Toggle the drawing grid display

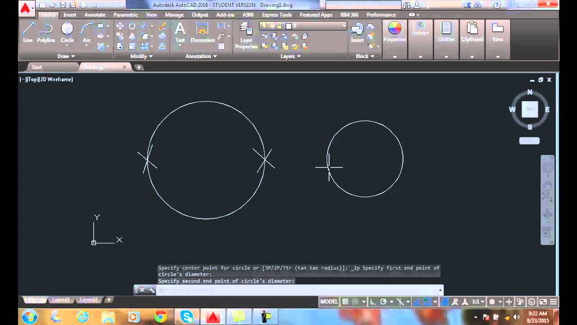pos(345,302)
